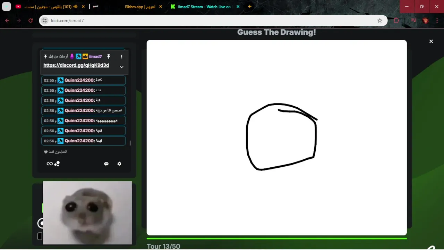The height and width of the screenshot is (250, 444).
Task: Click the infinity emote icon in chat
Action: tap(50, 164)
